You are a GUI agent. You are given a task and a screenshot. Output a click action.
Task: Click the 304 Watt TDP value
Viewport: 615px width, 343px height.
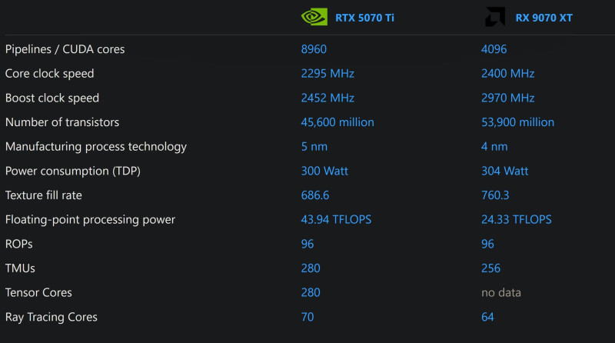(504, 171)
